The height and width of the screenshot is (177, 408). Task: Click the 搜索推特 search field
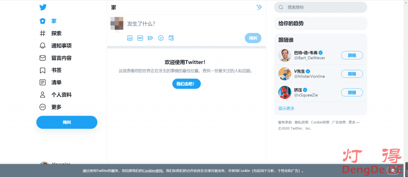(321, 7)
